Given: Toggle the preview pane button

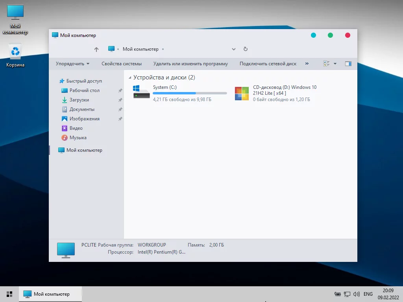Looking at the screenshot, I should [x=348, y=64].
